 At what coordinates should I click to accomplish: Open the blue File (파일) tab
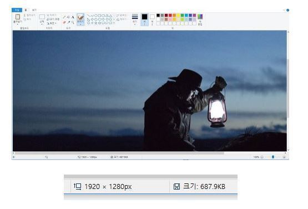(x=17, y=10)
